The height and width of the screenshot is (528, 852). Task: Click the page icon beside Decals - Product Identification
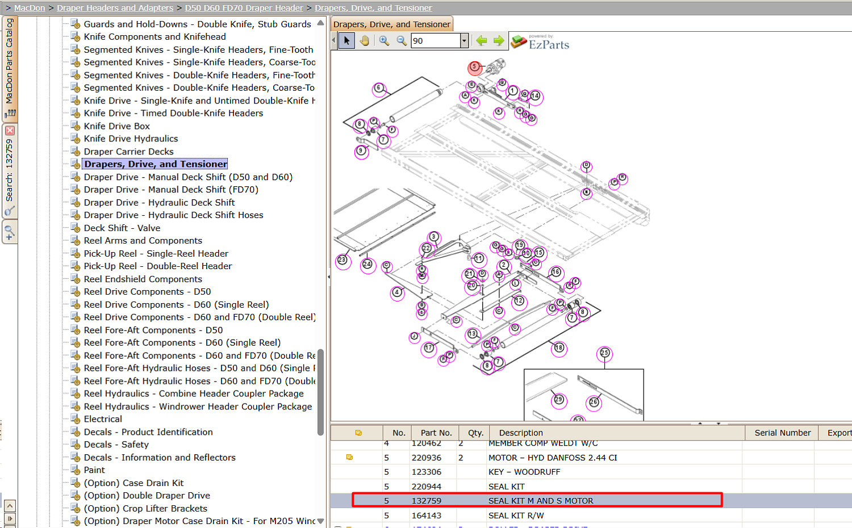click(75, 432)
